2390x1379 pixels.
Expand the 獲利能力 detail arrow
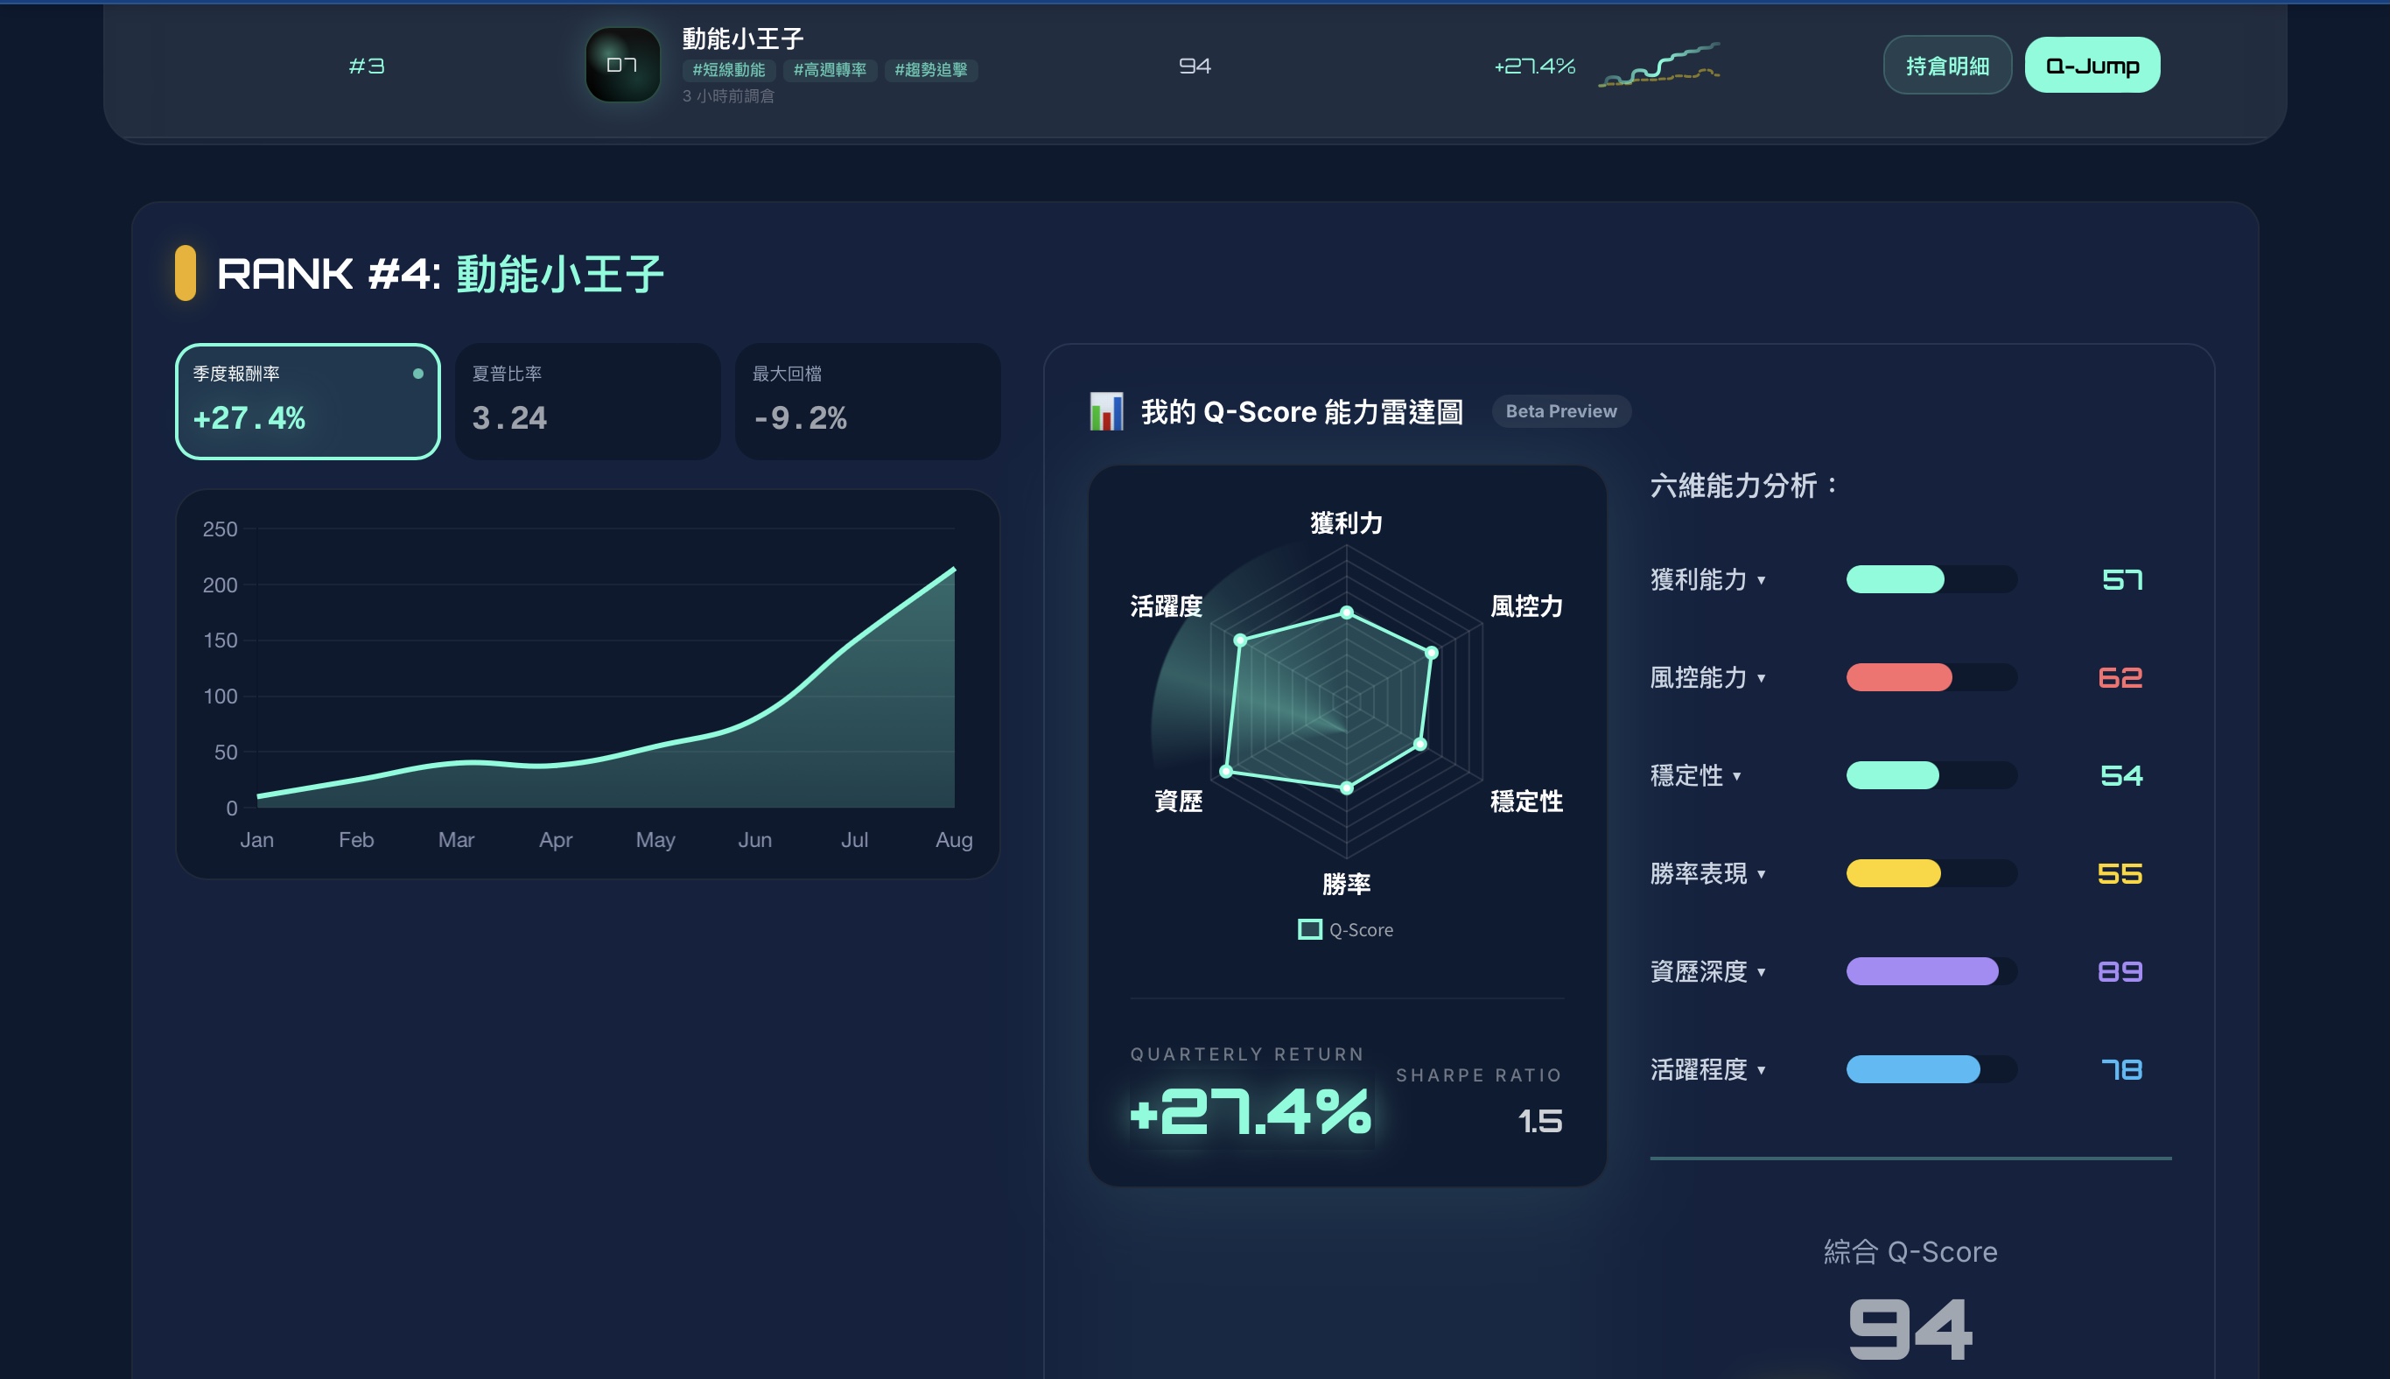point(1761,579)
